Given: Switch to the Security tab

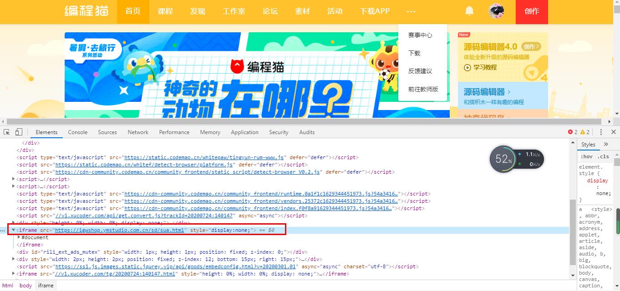Looking at the screenshot, I should pos(279,132).
